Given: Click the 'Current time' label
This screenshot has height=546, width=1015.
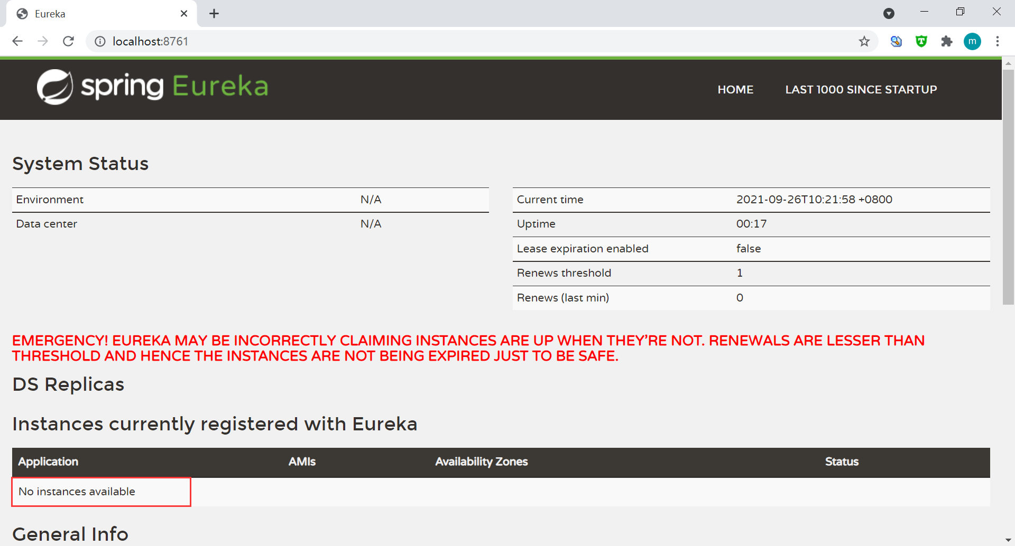Looking at the screenshot, I should [550, 200].
